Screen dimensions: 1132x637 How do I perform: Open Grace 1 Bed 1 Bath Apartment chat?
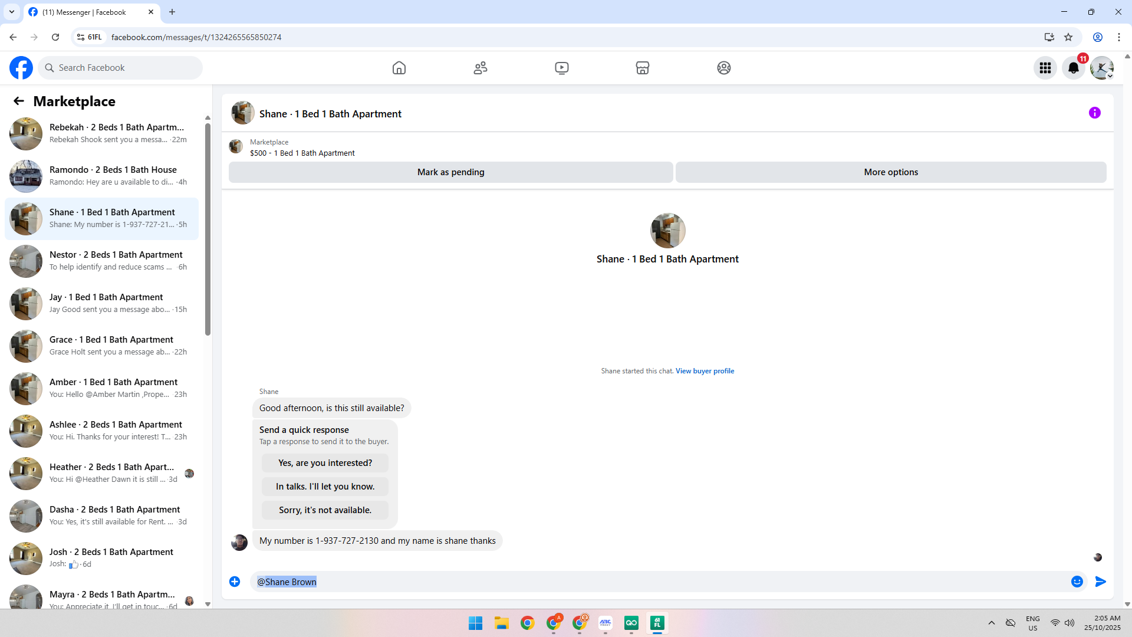pyautogui.click(x=101, y=346)
